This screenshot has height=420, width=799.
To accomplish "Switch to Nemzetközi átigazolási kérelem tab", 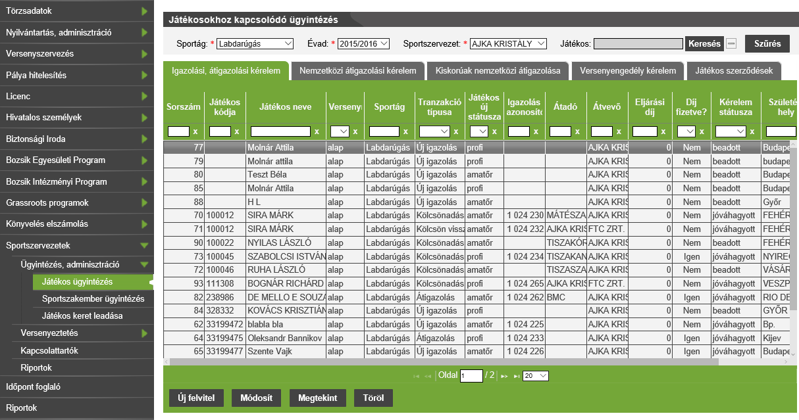I will pyautogui.click(x=358, y=71).
